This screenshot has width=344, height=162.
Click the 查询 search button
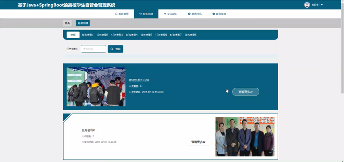115,49
